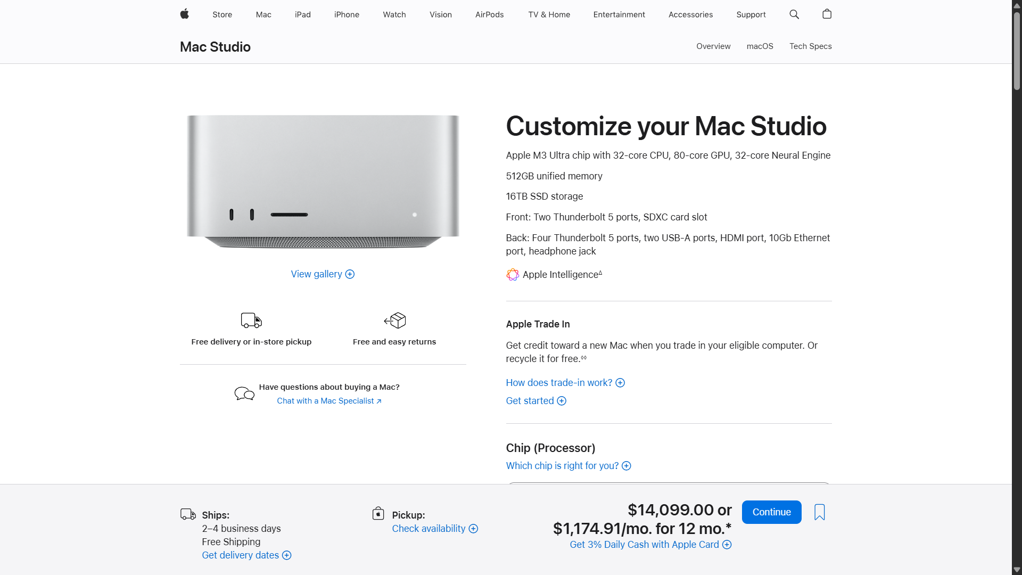Click the delivery truck icon above free delivery
The height and width of the screenshot is (575, 1022).
(x=251, y=321)
